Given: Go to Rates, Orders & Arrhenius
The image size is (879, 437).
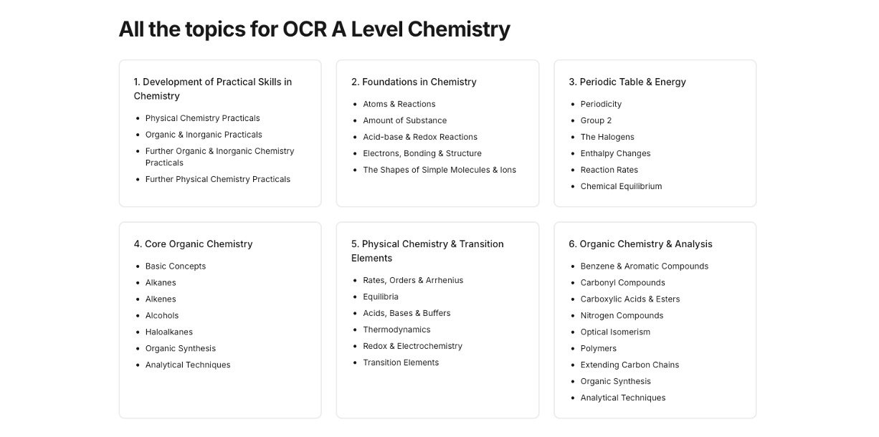Looking at the screenshot, I should click(413, 280).
